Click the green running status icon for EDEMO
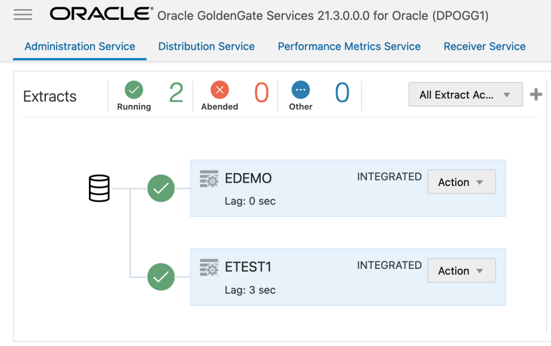 click(x=161, y=189)
